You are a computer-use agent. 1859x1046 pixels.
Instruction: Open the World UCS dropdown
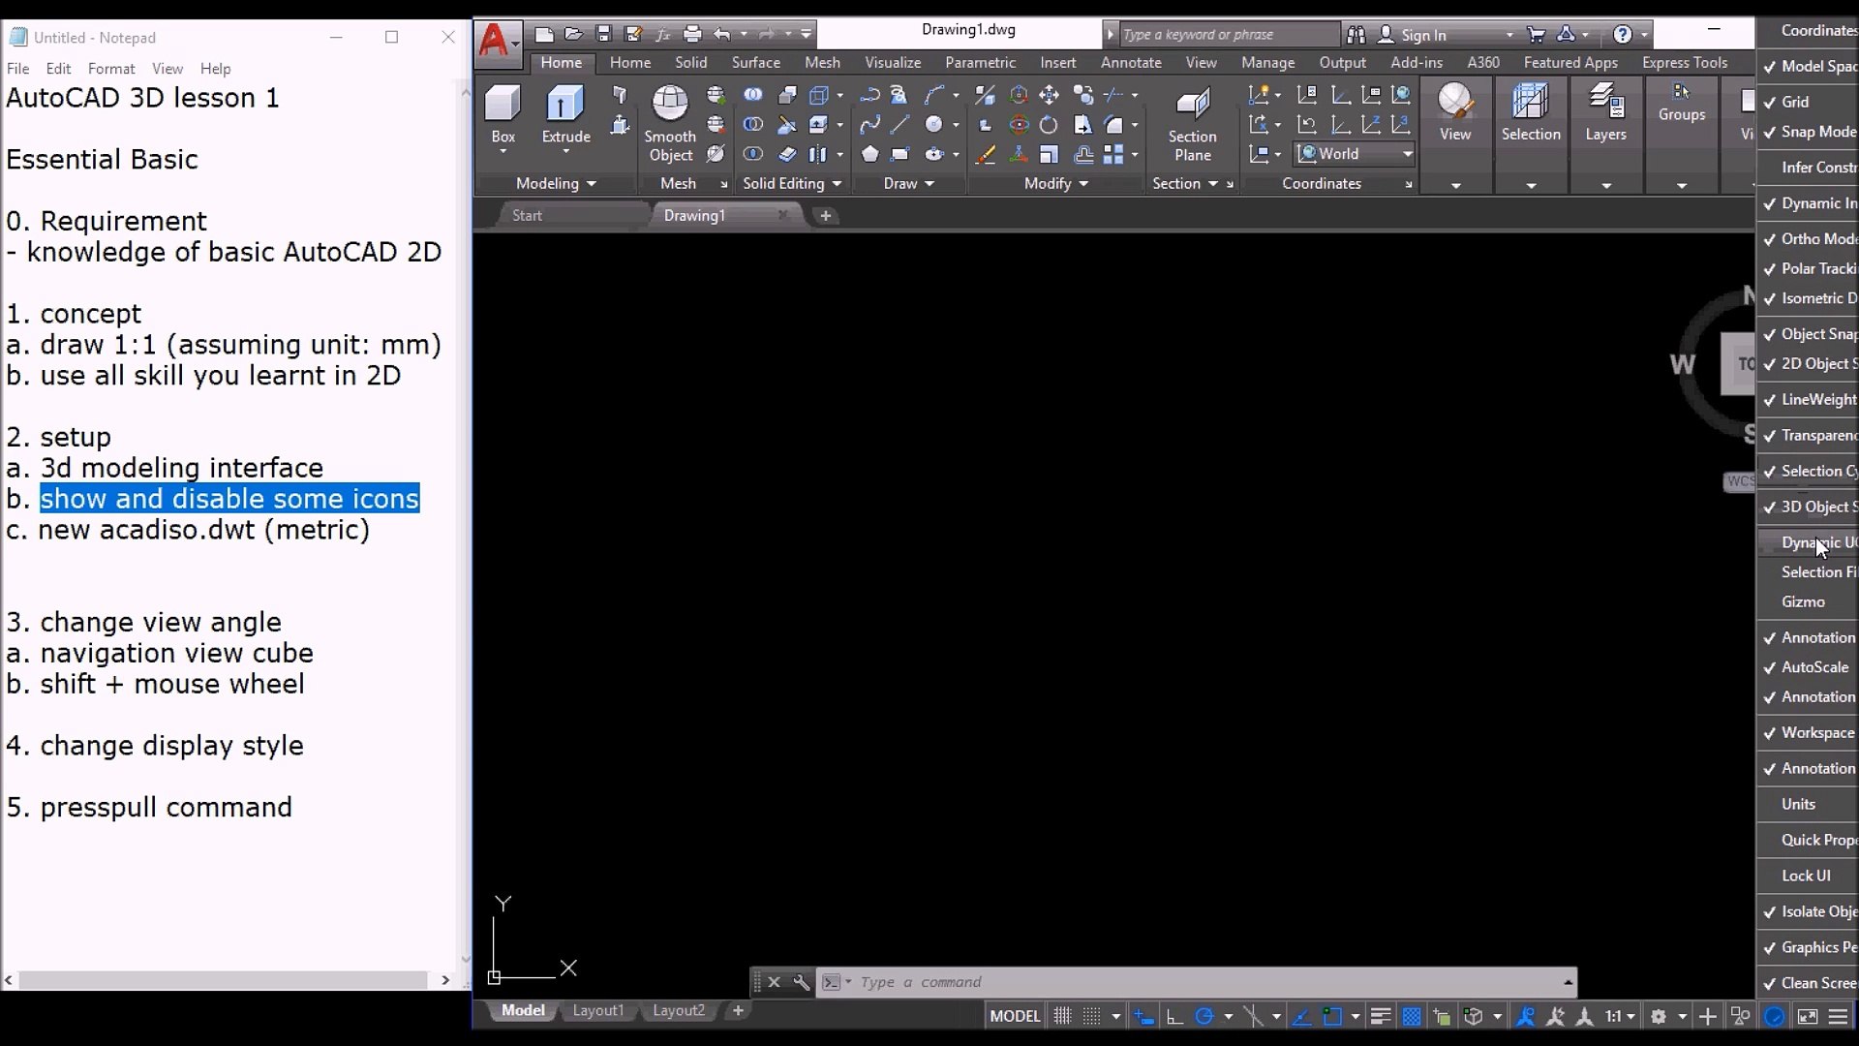[1407, 154]
